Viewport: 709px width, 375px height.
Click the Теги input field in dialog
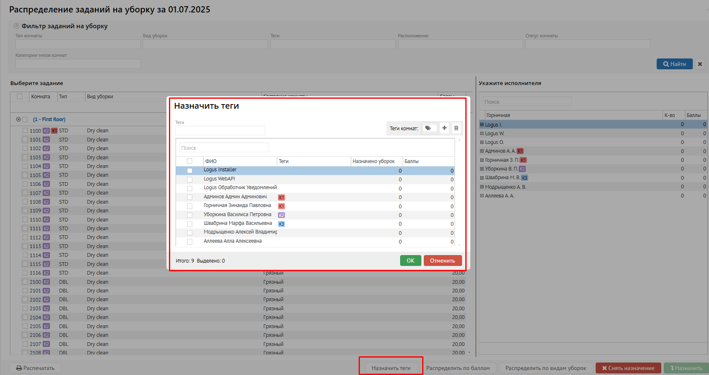click(x=220, y=130)
